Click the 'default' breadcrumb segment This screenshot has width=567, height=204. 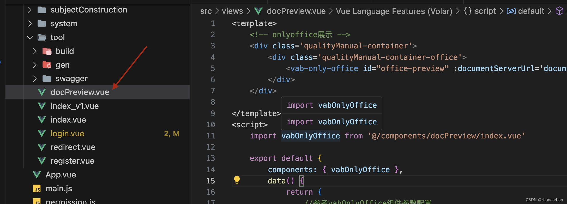click(x=531, y=11)
